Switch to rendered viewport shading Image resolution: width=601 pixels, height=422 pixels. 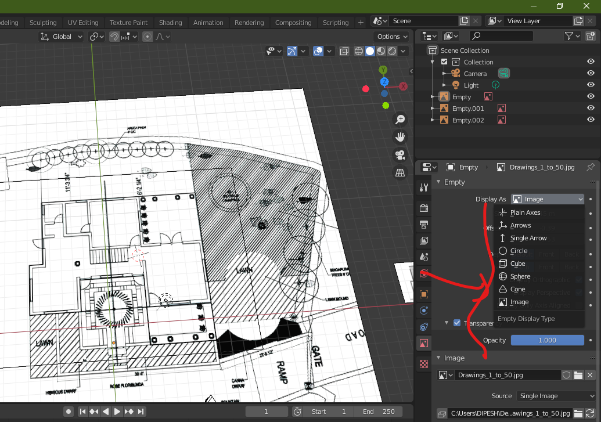tap(392, 51)
